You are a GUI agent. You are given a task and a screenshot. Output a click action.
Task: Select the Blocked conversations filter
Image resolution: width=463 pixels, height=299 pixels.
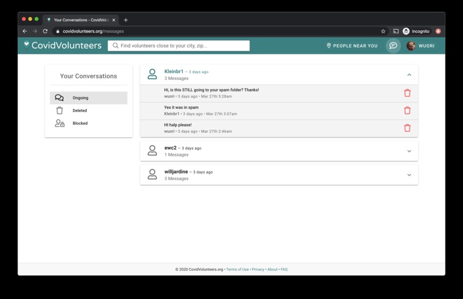(x=88, y=123)
